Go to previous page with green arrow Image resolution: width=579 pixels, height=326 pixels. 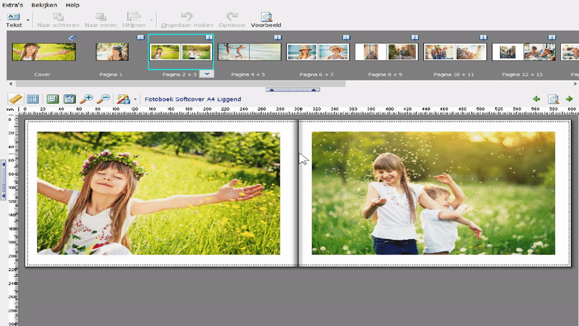pos(536,99)
